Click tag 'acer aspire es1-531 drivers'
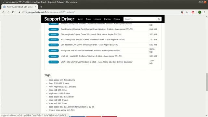This screenshot has height=117, width=208. (62, 80)
